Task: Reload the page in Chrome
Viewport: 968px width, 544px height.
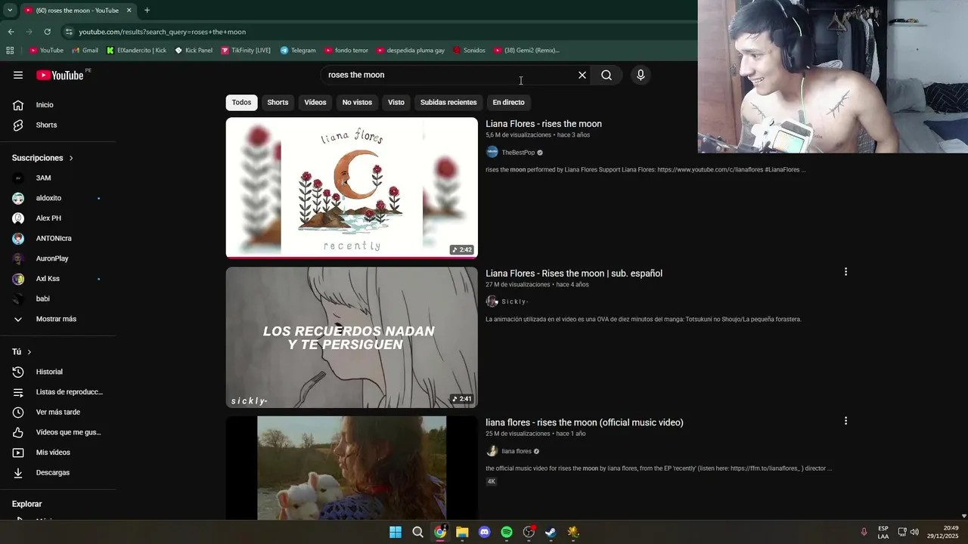Action: 47,32
